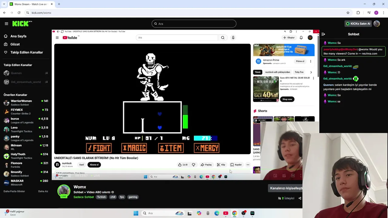Open recommended channel MASKAR

(x=26, y=183)
